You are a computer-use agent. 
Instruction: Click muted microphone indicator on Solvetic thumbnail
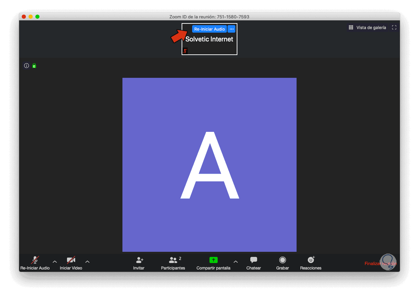pyautogui.click(x=185, y=51)
